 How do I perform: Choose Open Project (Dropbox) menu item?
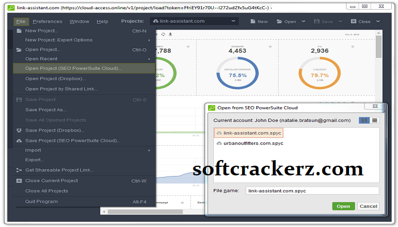point(84,79)
